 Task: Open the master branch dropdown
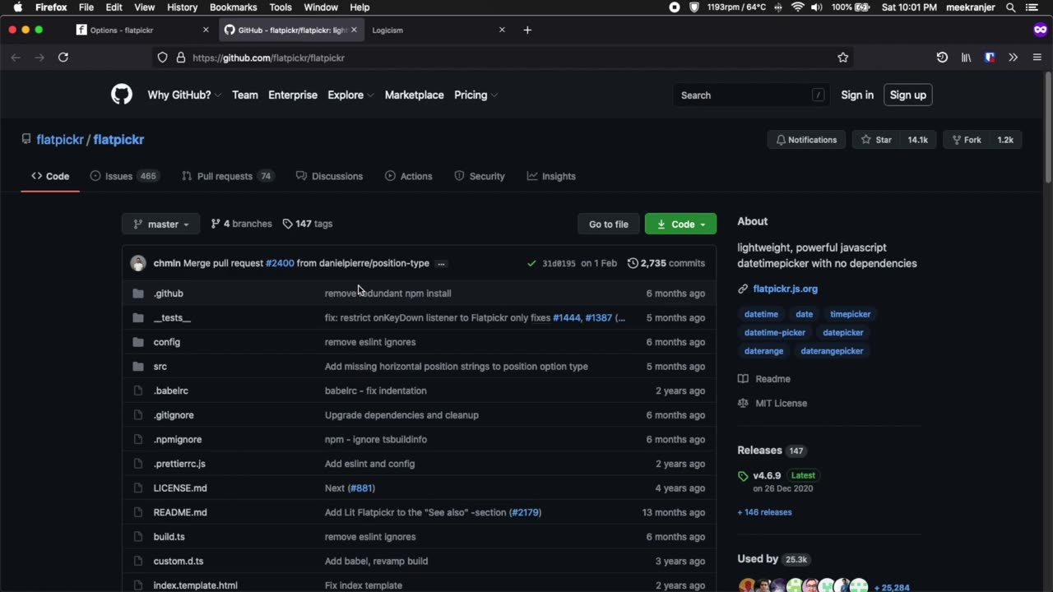(160, 224)
